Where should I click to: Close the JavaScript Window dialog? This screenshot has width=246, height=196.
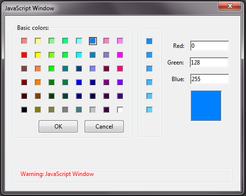click(230, 6)
